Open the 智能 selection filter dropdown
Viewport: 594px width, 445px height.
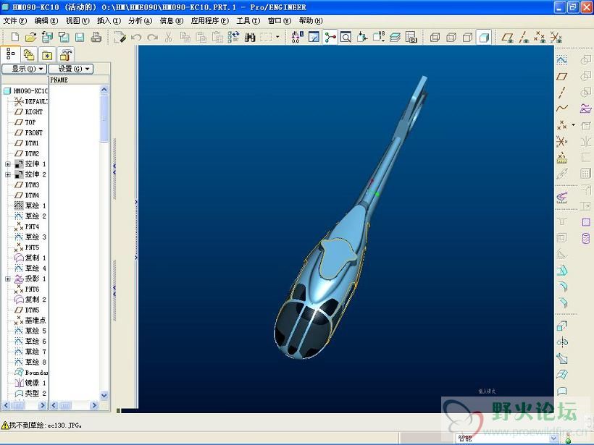pyautogui.click(x=553, y=438)
